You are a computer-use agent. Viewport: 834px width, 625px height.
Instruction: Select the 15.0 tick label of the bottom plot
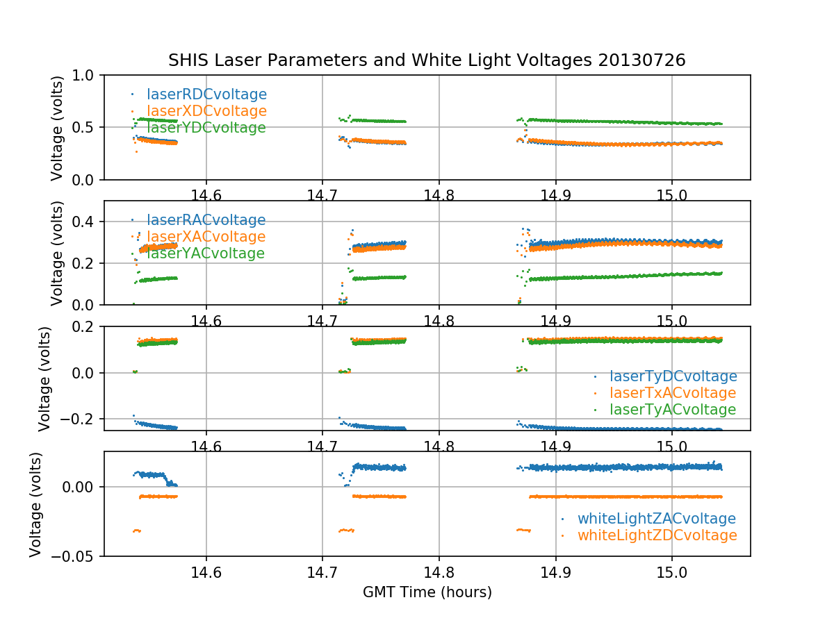tap(671, 572)
